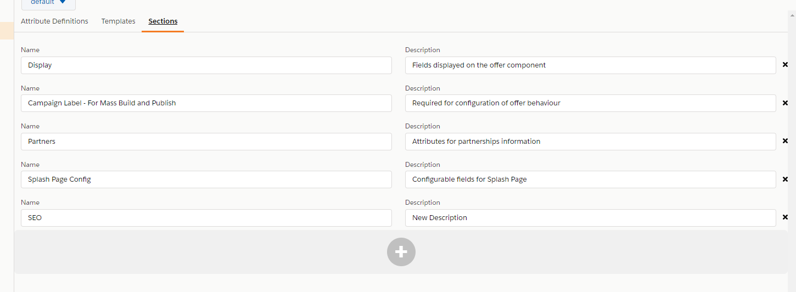The image size is (796, 292).
Task: Switch to Attribute Definitions tab
Action: [54, 21]
